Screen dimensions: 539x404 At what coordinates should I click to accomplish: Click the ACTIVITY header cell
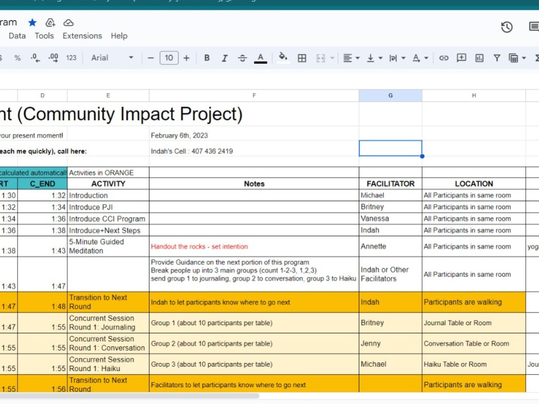[108, 184]
